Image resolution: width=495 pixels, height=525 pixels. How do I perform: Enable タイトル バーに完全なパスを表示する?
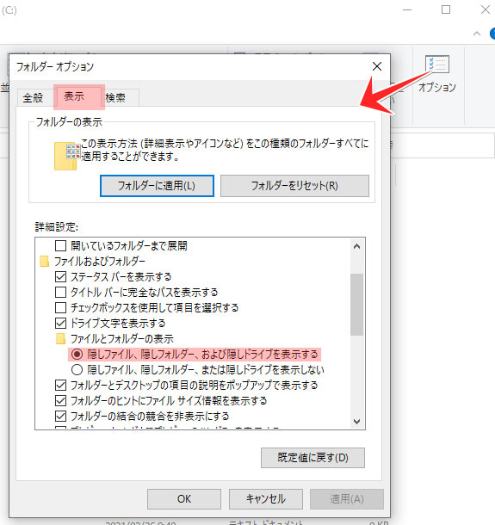[x=60, y=293]
